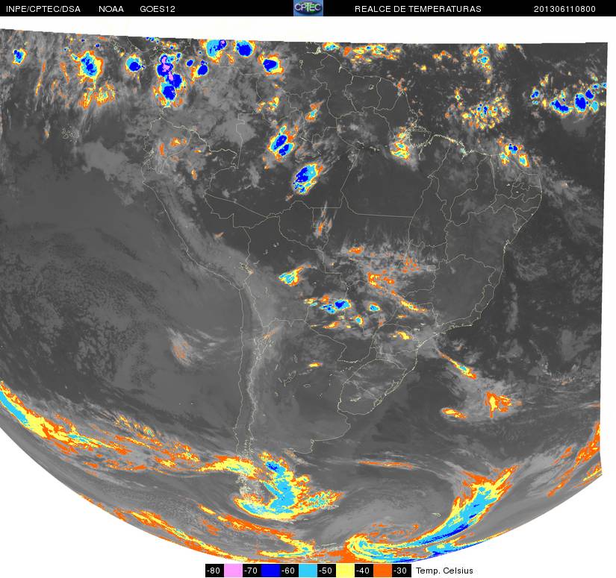Select the -30 legend value
The width and height of the screenshot is (616, 578).
402,571
